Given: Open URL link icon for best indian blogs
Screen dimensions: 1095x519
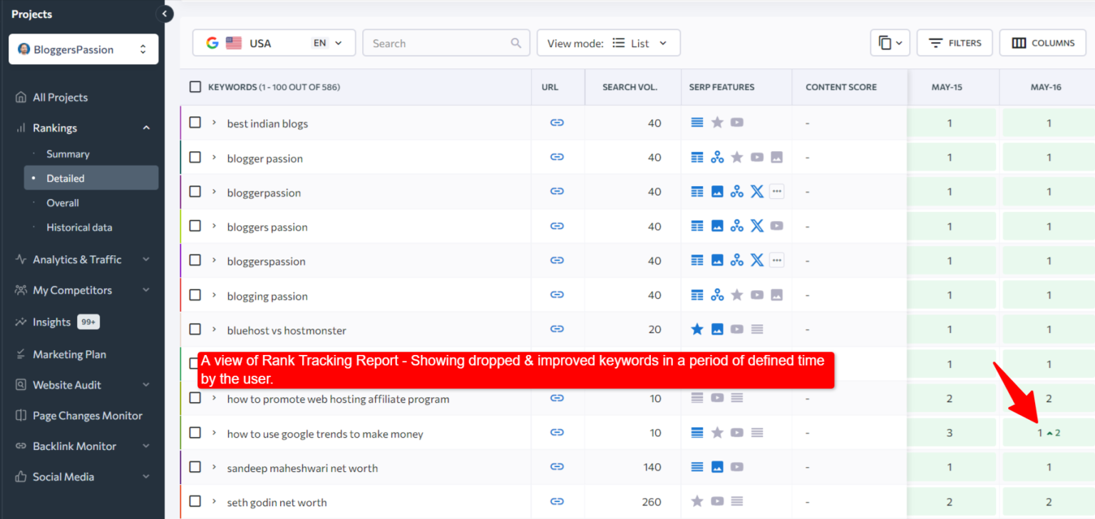Looking at the screenshot, I should [557, 123].
